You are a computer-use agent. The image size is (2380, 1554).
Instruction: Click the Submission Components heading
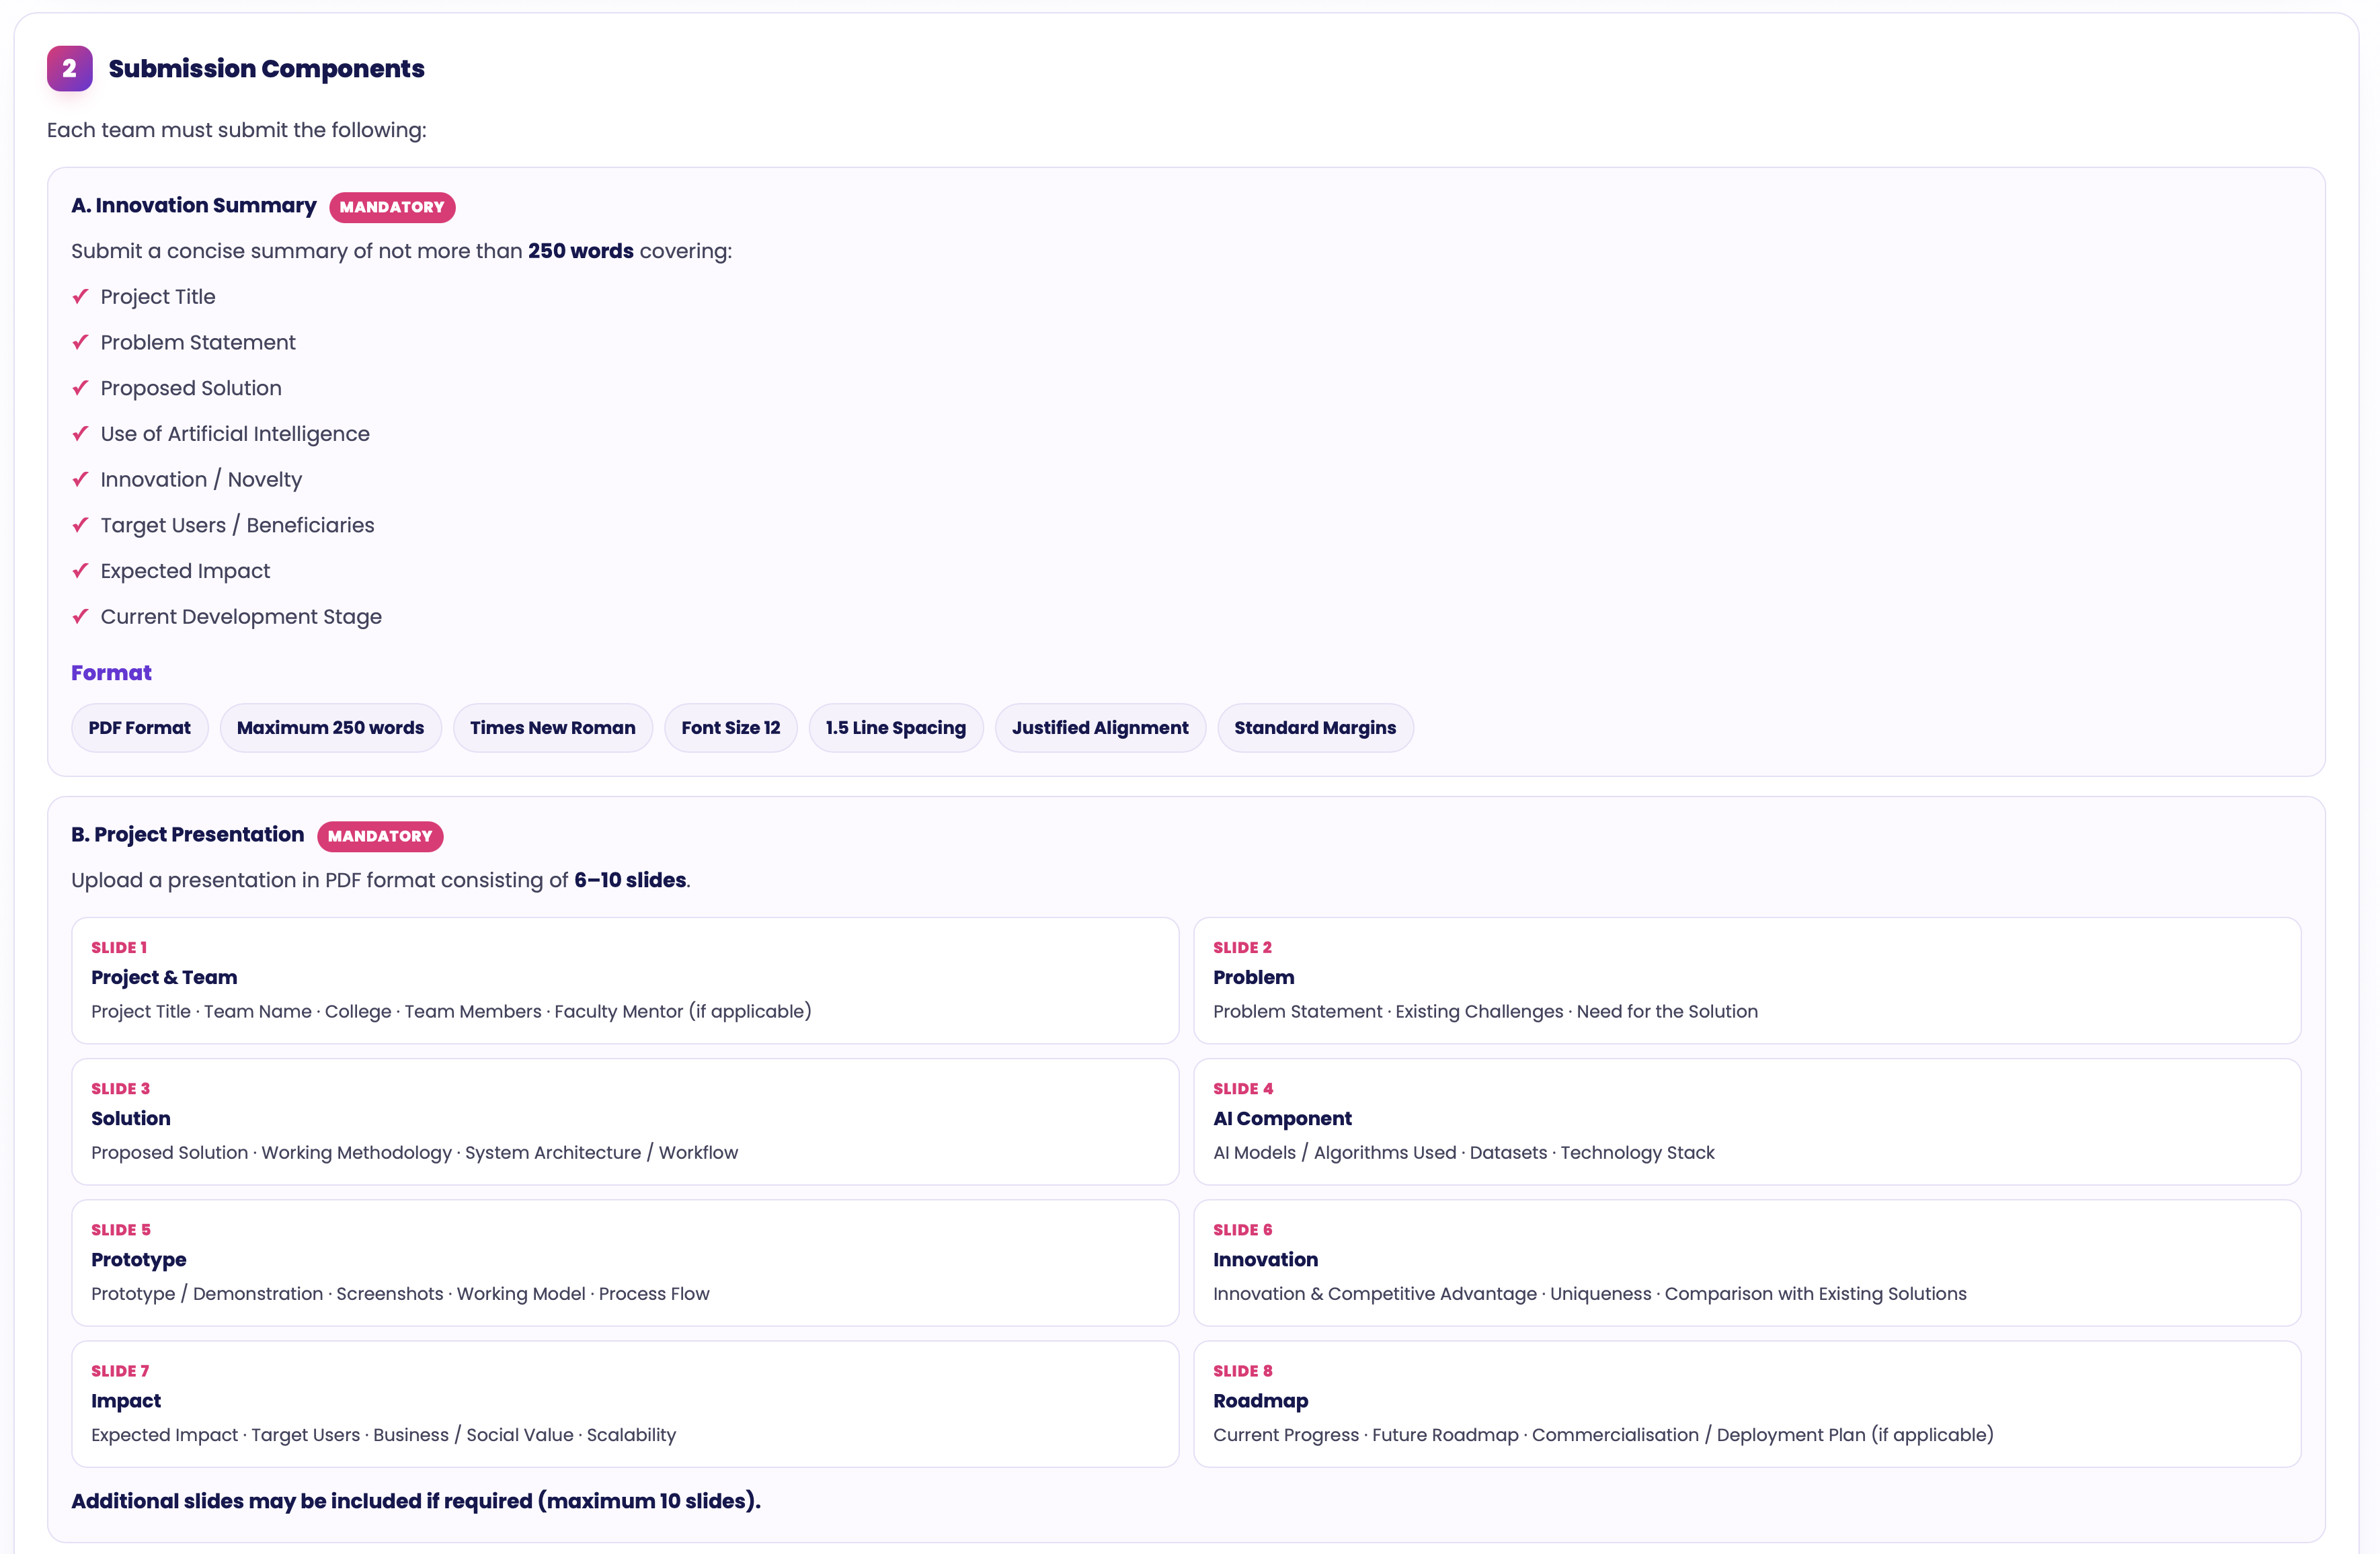266,68
